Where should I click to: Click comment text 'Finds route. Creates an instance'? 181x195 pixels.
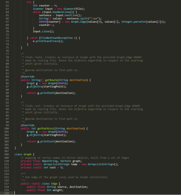(49, 57)
